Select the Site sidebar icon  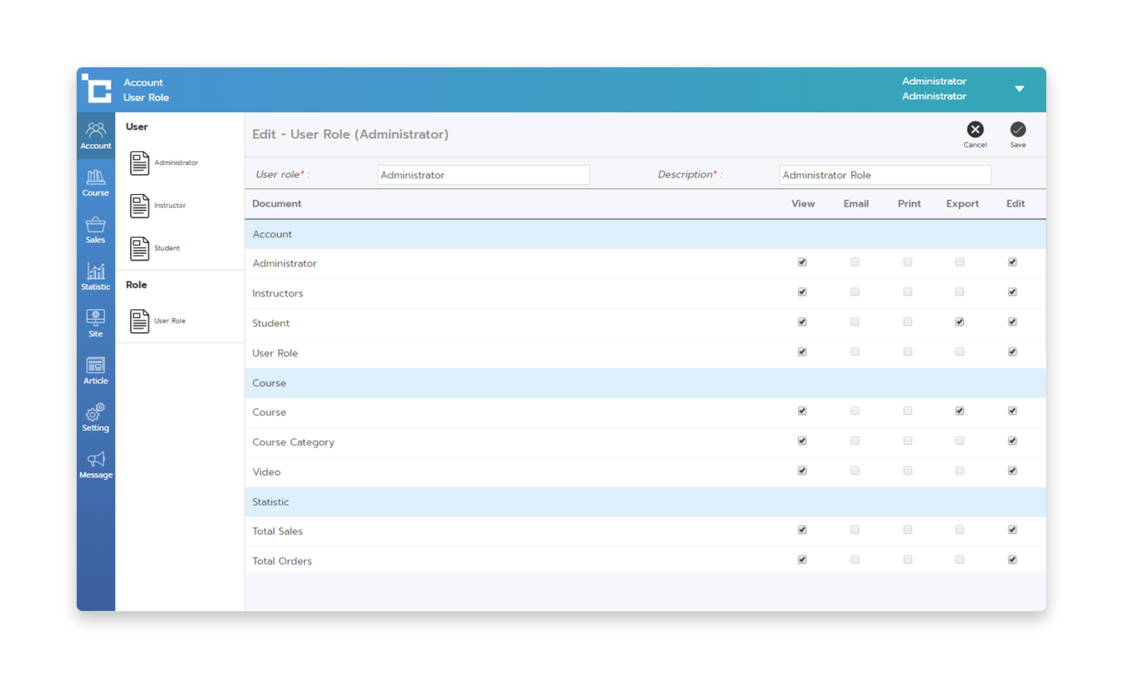(95, 322)
